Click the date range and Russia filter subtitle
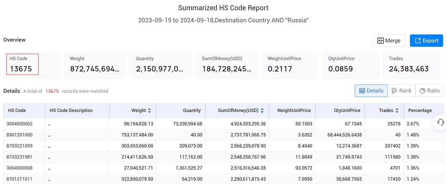Screen dimensions: 447x184 point(223,20)
